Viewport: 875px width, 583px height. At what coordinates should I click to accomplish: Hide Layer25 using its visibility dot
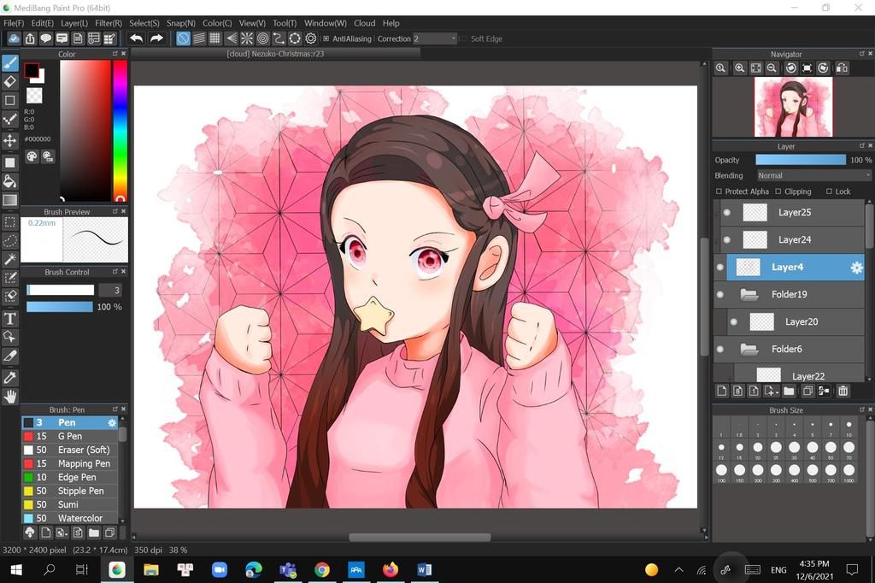726,212
